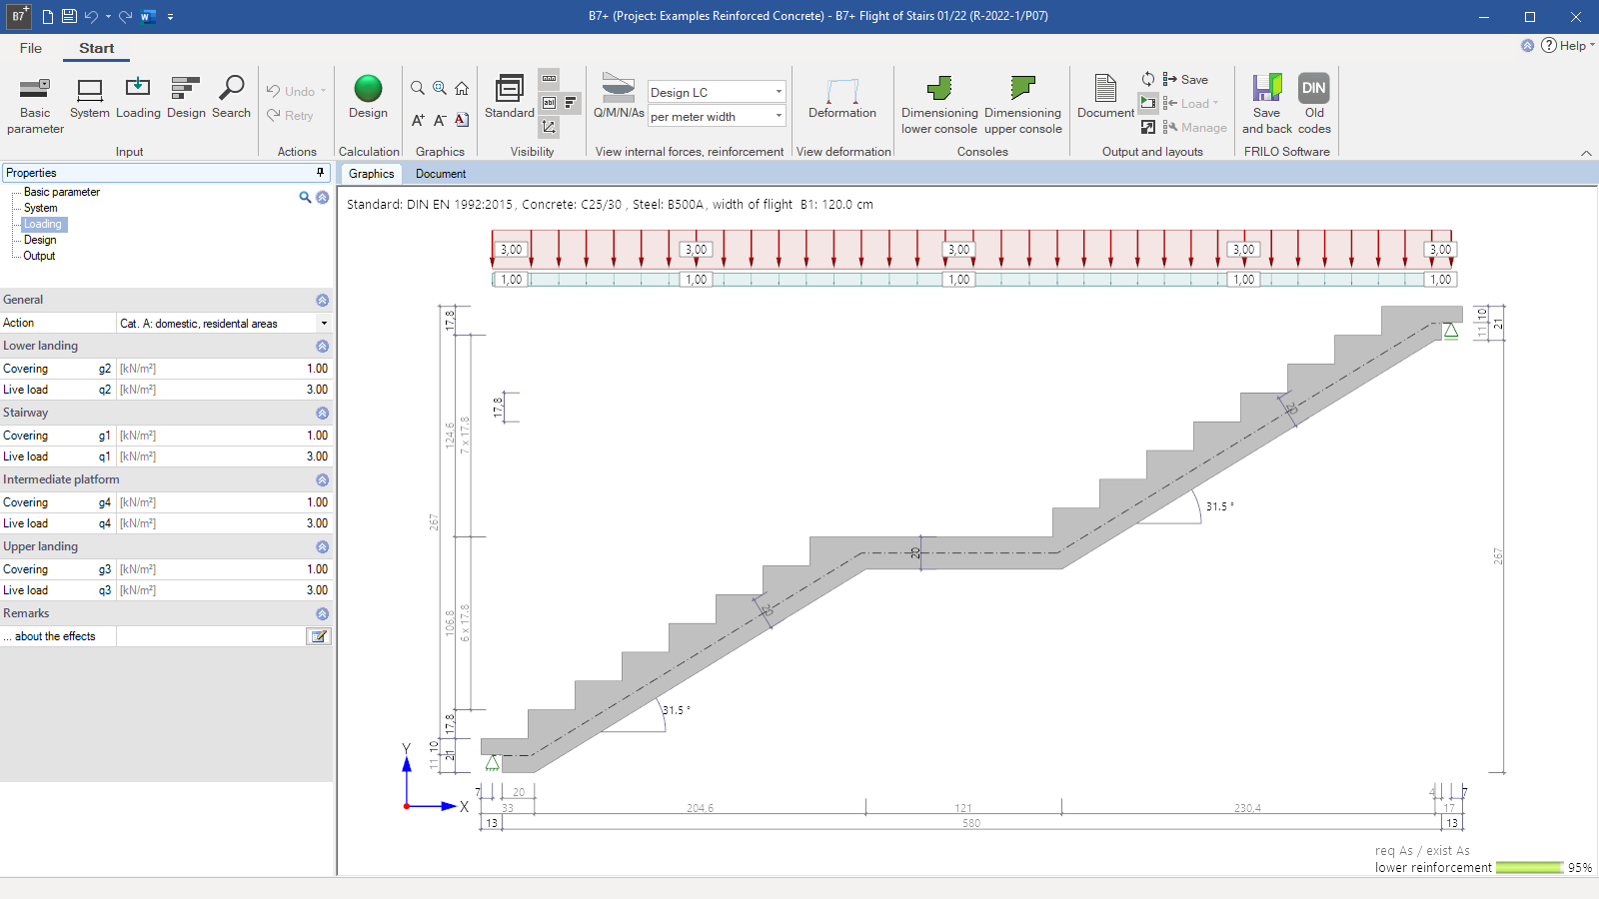Increase graphic font size with A+
Viewport: 1599px width, 899px height.
click(418, 120)
